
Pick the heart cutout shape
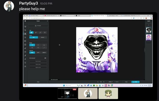(38, 48)
